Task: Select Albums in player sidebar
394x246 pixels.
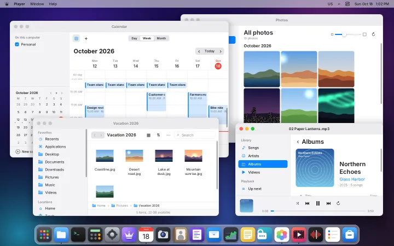Action: pos(263,164)
